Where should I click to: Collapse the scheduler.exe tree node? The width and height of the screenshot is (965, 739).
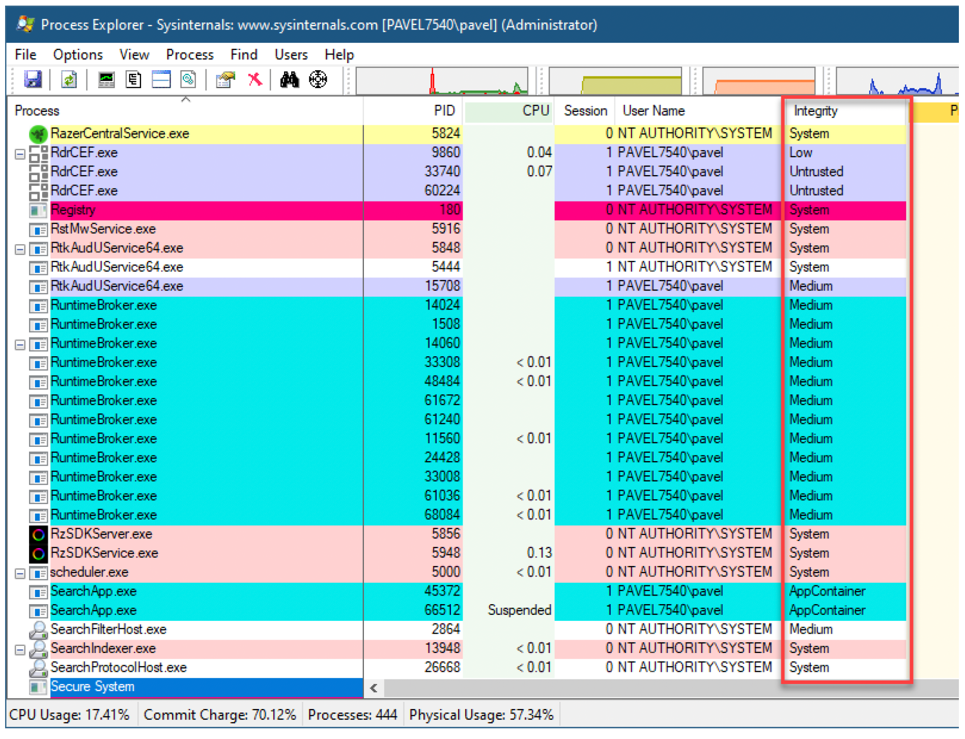coord(20,574)
